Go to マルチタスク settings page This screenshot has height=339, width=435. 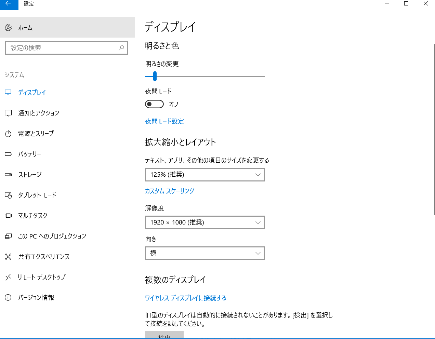33,216
